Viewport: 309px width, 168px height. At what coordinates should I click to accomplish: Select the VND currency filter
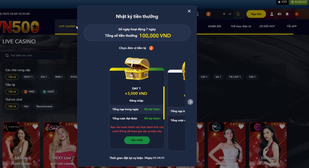point(29,92)
